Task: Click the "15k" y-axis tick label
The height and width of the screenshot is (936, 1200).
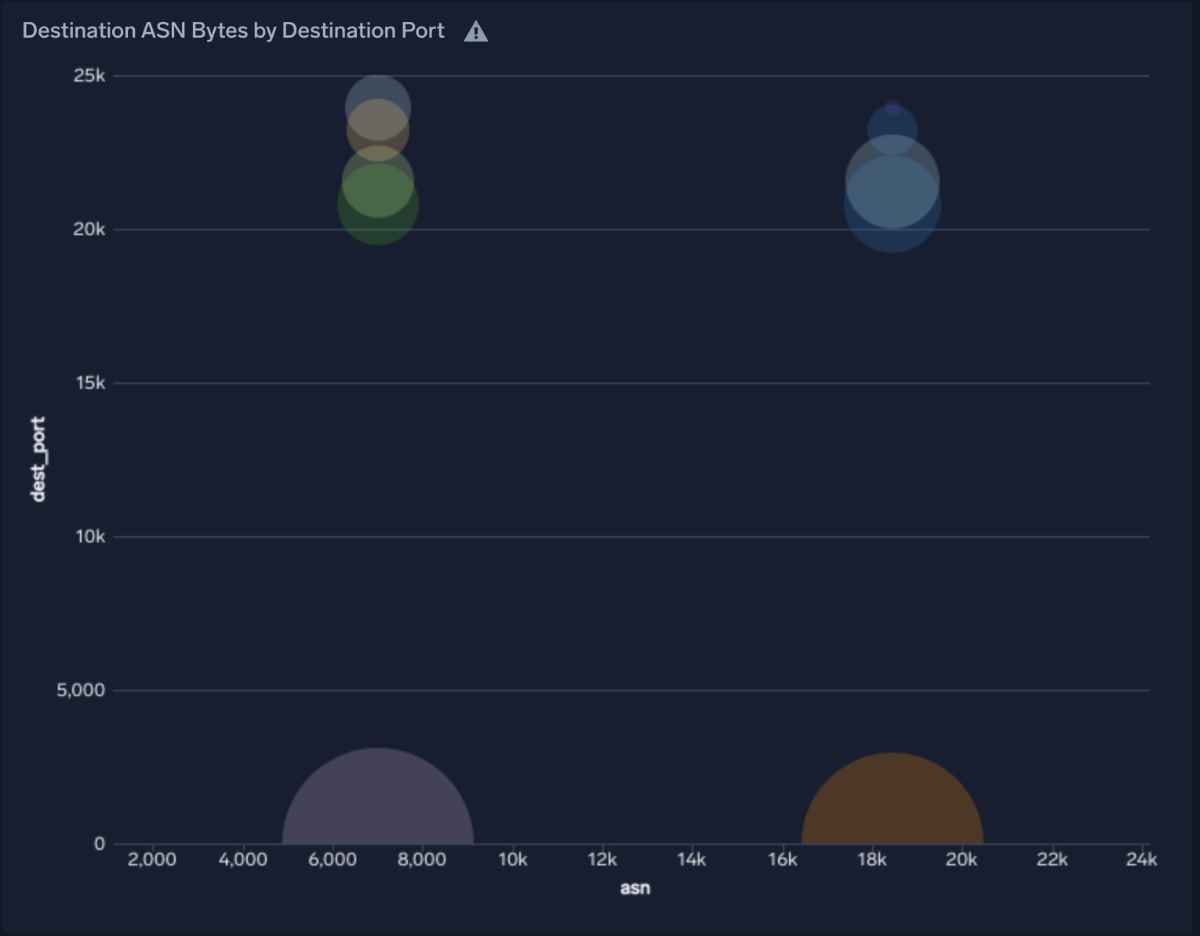Action: coord(89,383)
